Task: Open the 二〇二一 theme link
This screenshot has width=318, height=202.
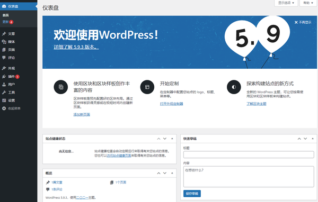Action: tap(82, 198)
